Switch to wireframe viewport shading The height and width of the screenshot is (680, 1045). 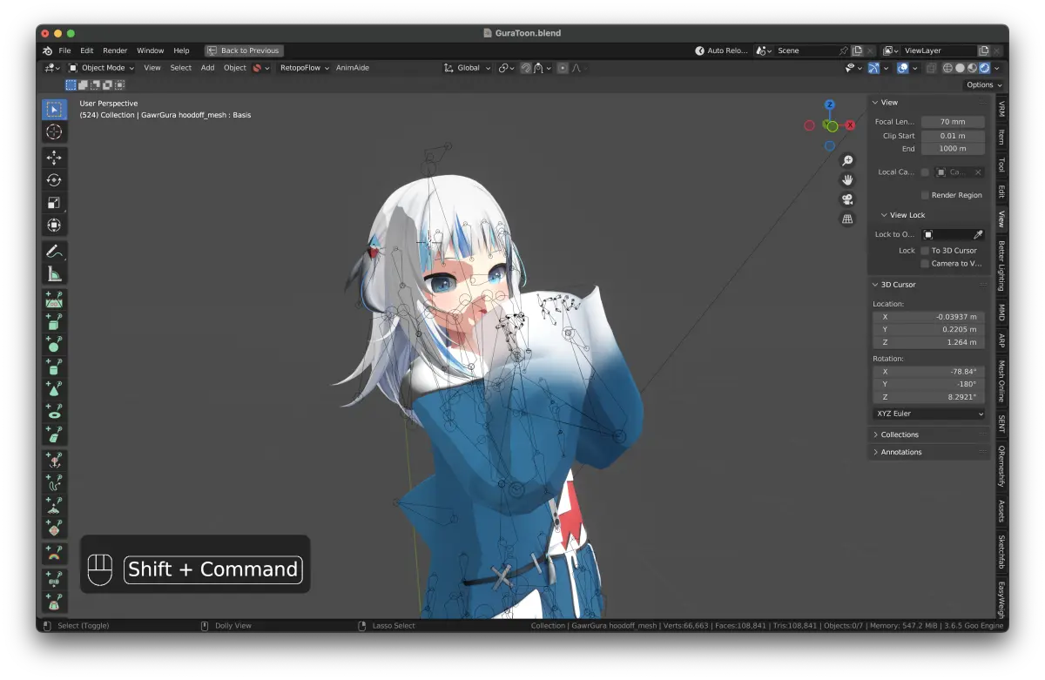pos(947,68)
